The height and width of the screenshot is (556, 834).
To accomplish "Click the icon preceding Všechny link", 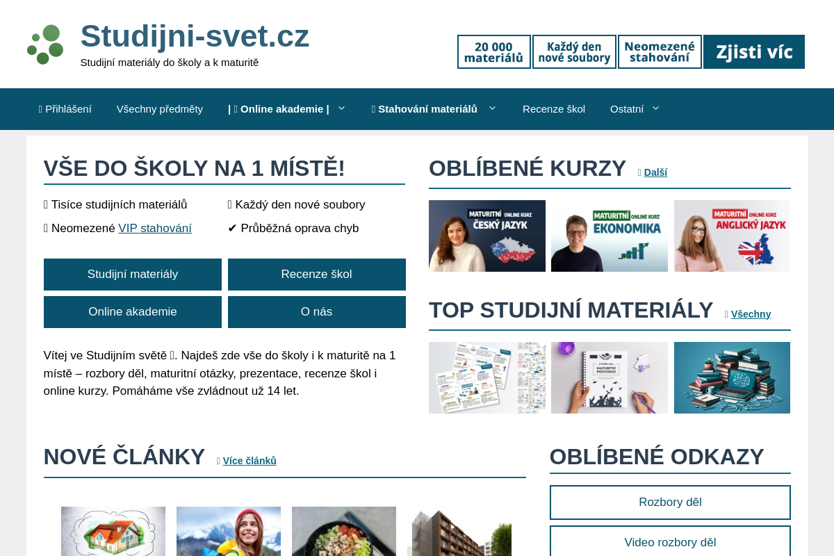I will [726, 314].
